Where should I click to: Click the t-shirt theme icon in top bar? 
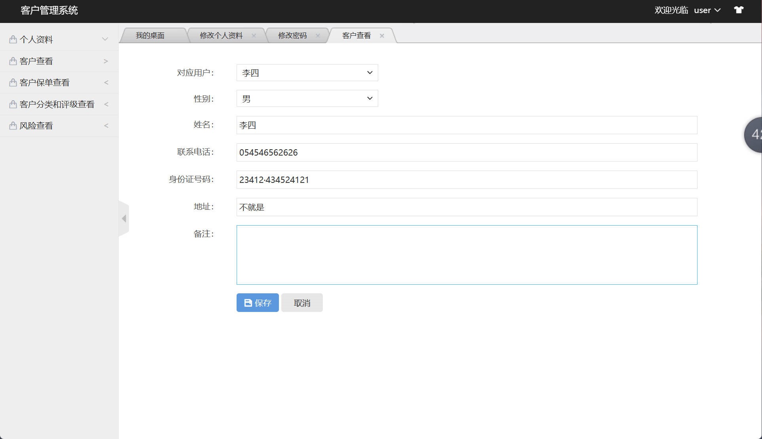(x=739, y=10)
